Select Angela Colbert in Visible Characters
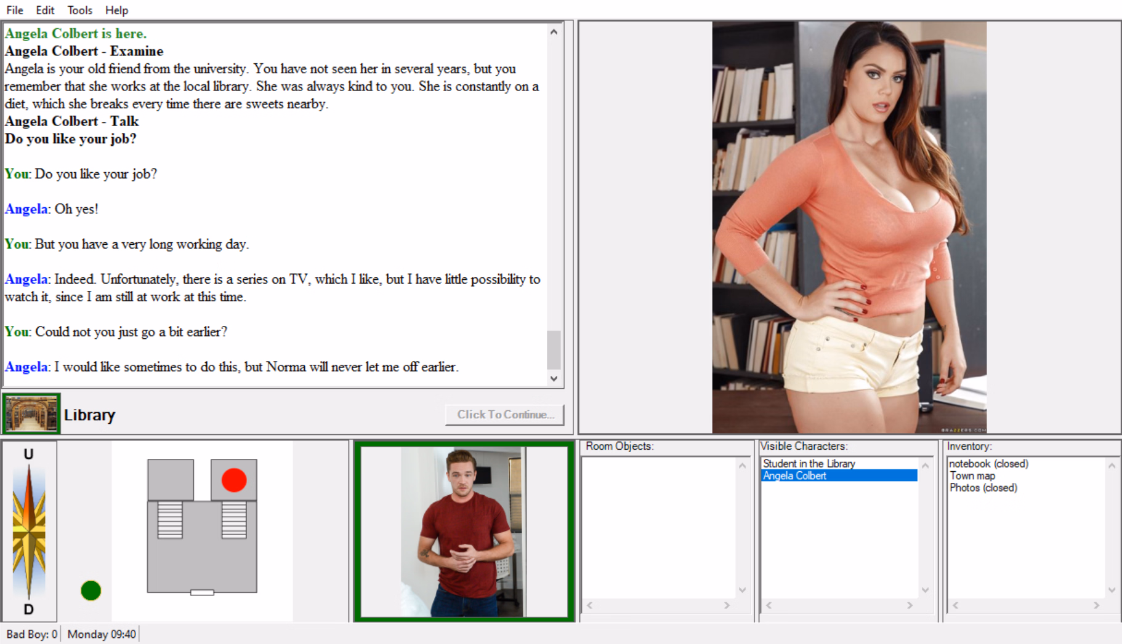 coord(839,475)
